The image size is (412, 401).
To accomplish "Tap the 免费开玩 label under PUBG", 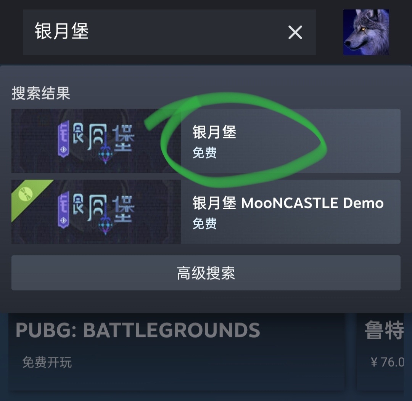I will click(47, 363).
